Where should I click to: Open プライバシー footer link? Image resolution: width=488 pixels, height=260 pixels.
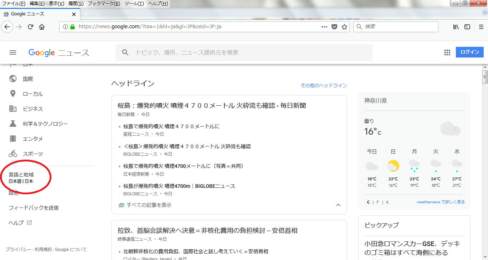[x=18, y=250]
